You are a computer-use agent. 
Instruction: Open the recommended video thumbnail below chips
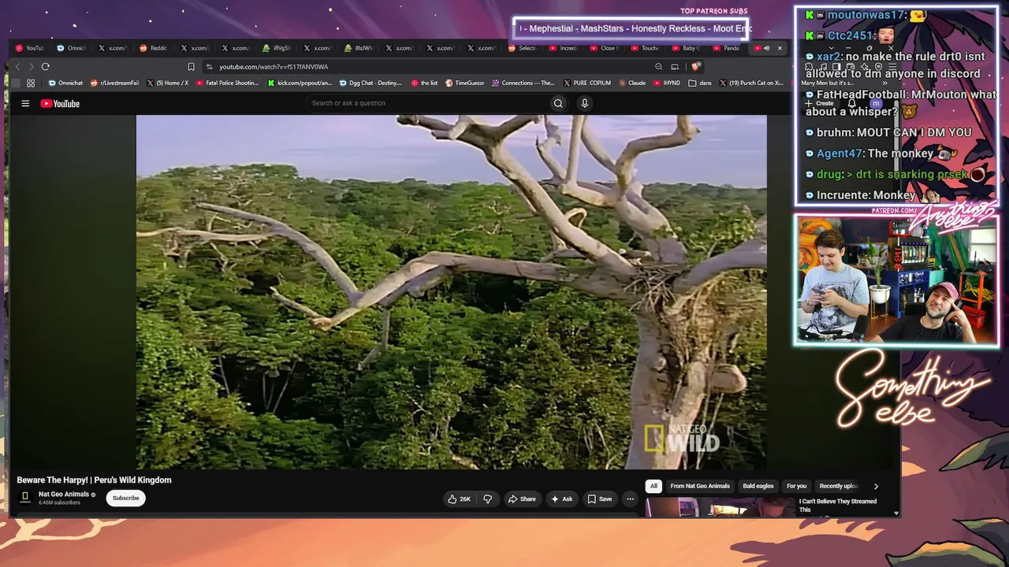pyautogui.click(x=719, y=509)
